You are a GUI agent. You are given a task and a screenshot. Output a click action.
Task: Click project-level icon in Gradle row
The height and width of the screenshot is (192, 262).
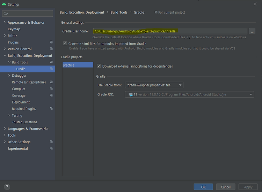pyautogui.click(x=51, y=69)
